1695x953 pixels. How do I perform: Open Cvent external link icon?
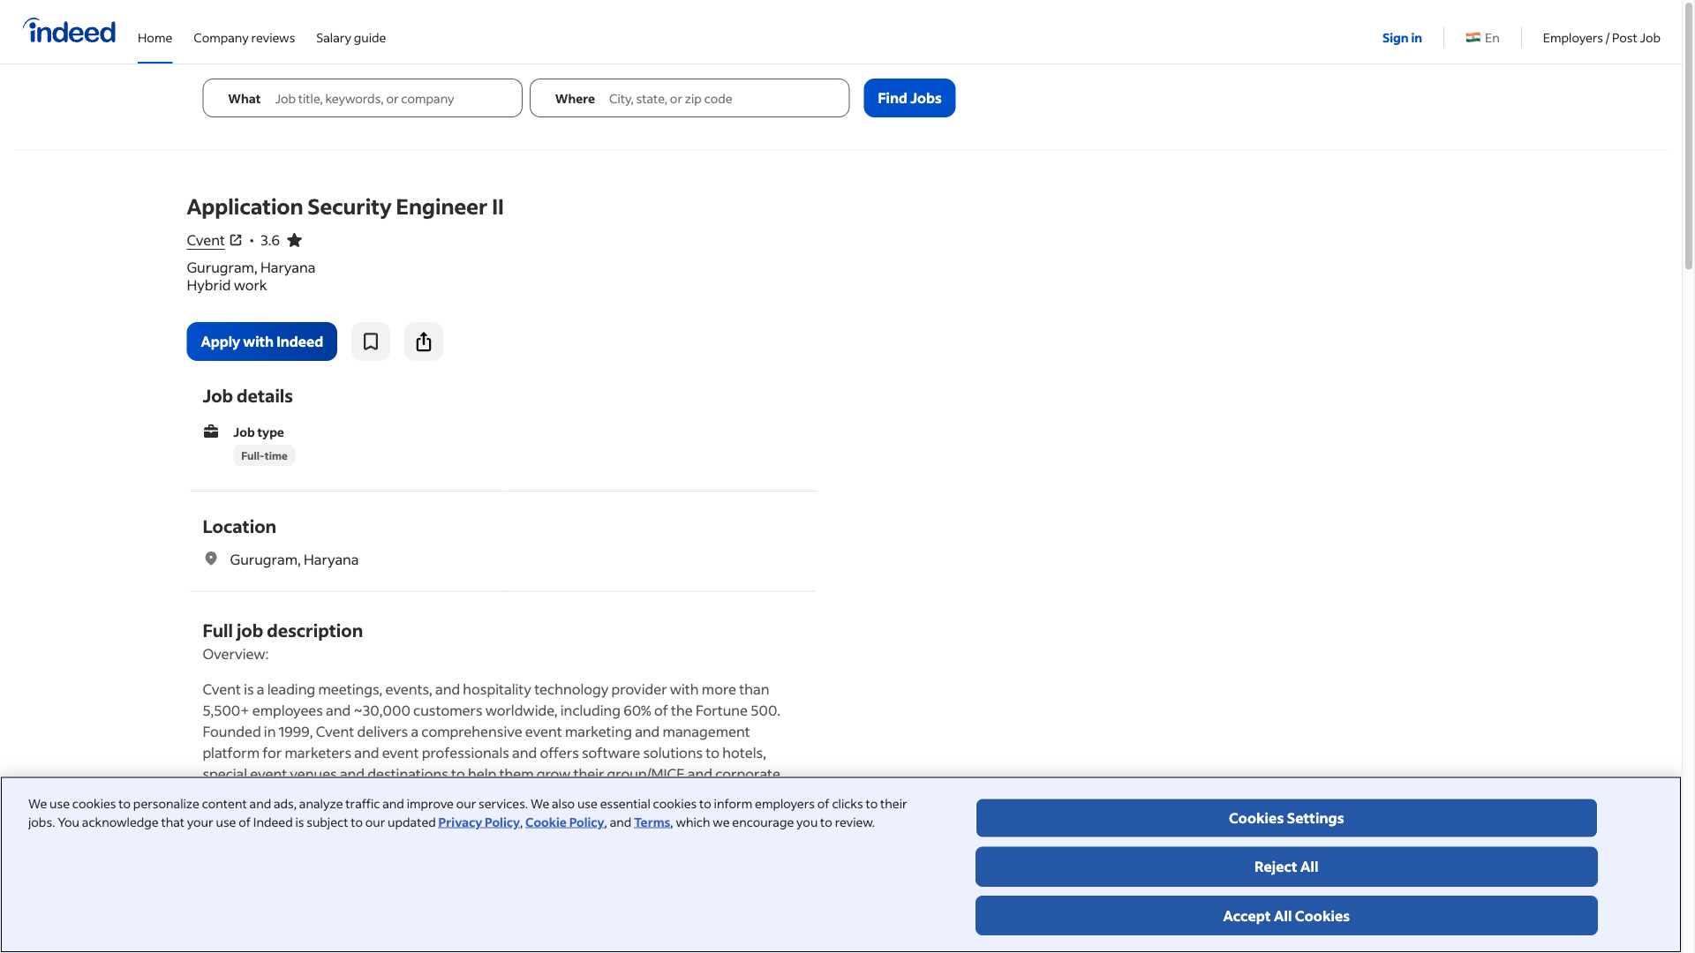pos(236,240)
